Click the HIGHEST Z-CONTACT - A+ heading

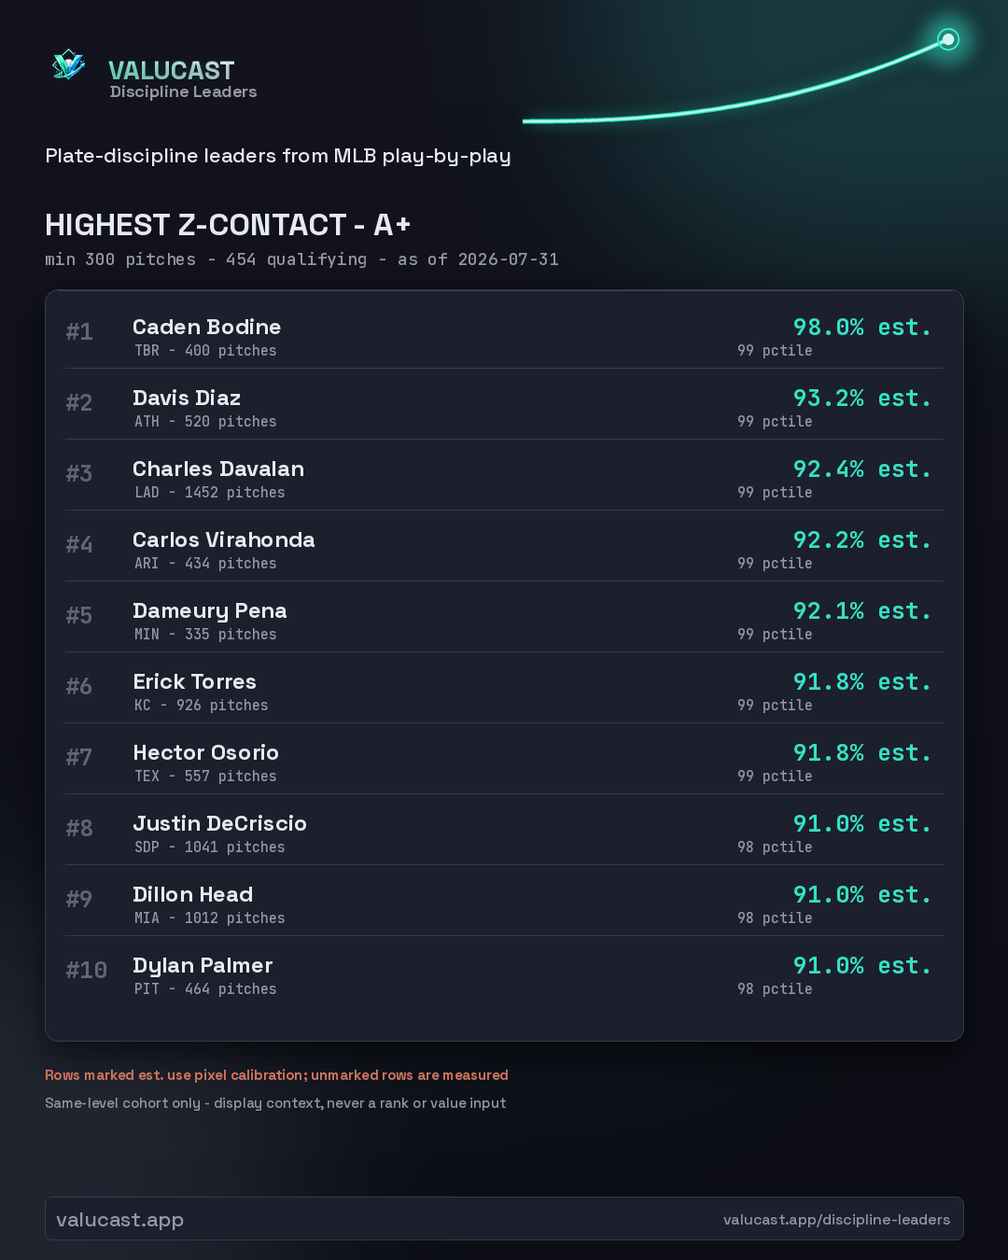[x=228, y=225]
